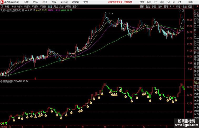Open round dropdown icon beside 股票指标网 TOWER
Image resolution: width=199 pixels, height=128 pixels.
pos(1,81)
